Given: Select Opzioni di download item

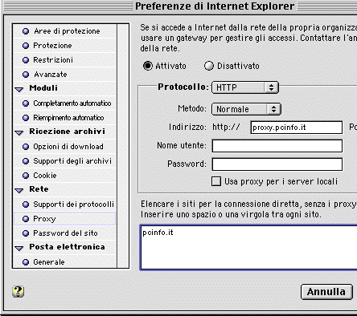Looking at the screenshot, I should point(65,147).
